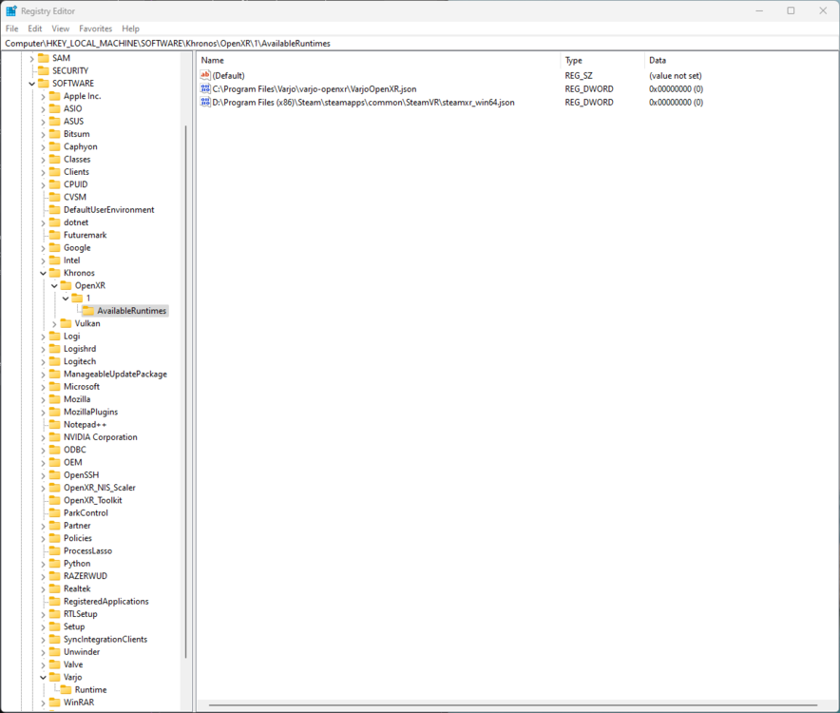Click the Logitech folder icon
The width and height of the screenshot is (840, 713).
55,361
